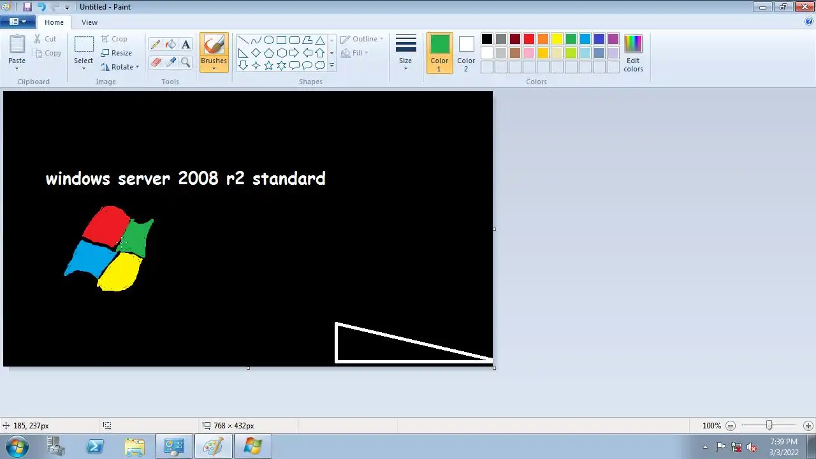Choose the Diamond shape
This screenshot has width=816, height=459.
pyautogui.click(x=256, y=52)
